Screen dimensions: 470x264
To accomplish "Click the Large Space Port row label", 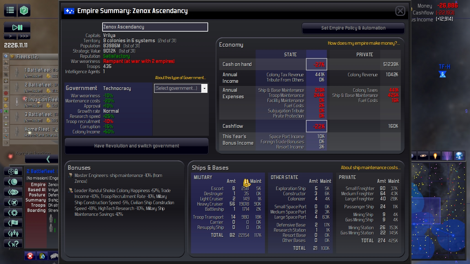I will 290,217.
